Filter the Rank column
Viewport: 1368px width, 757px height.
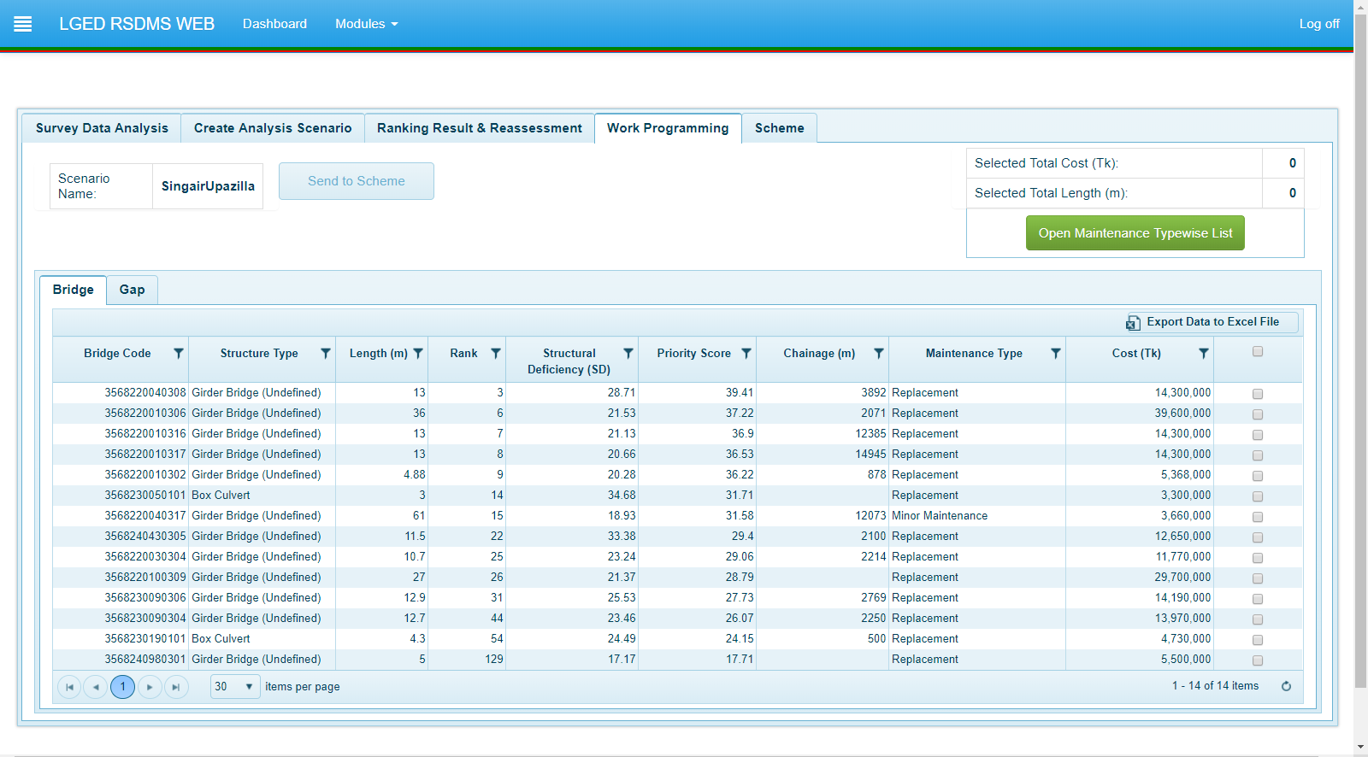click(496, 353)
